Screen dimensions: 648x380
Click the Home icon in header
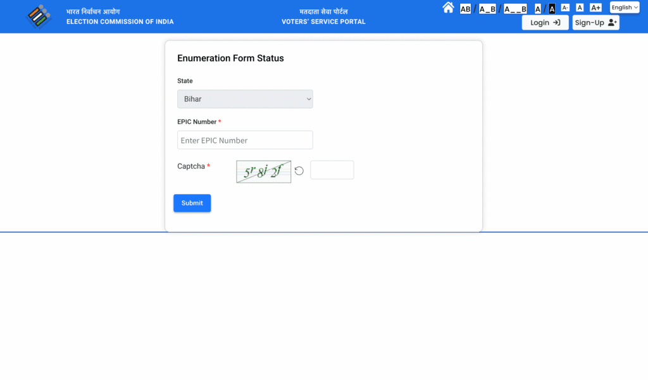[448, 8]
